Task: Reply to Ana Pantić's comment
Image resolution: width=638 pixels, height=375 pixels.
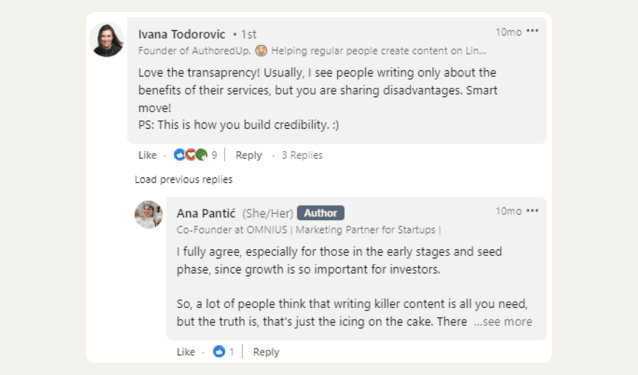Action: coord(266,352)
